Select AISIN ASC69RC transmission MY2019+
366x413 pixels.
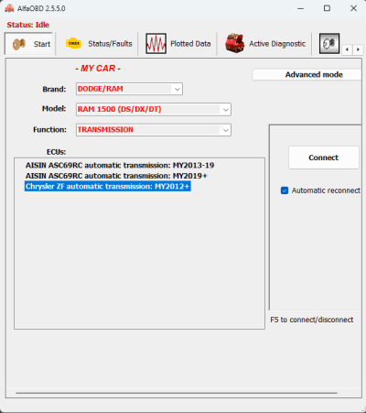pos(116,176)
